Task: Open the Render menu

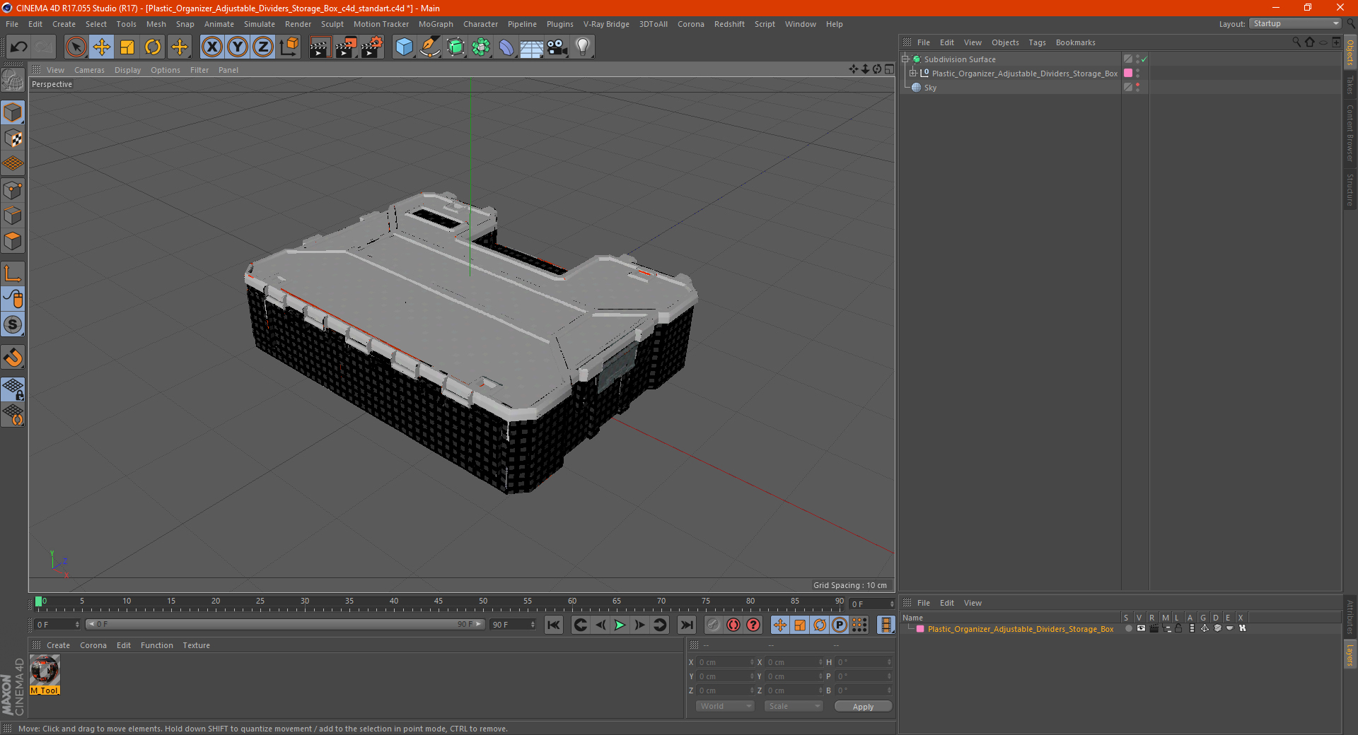Action: [298, 24]
